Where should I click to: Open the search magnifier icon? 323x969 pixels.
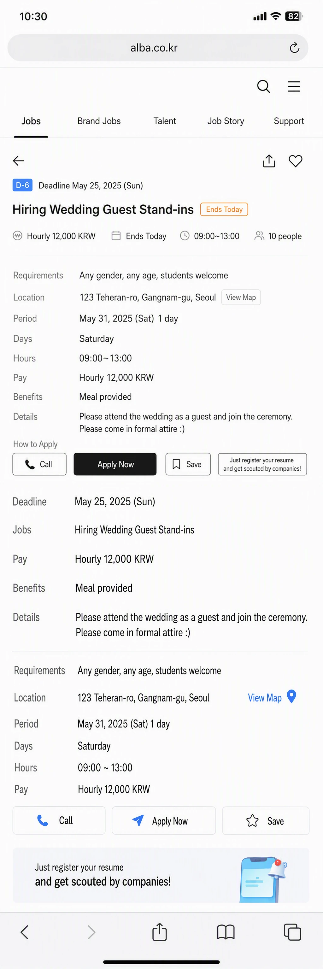[264, 86]
